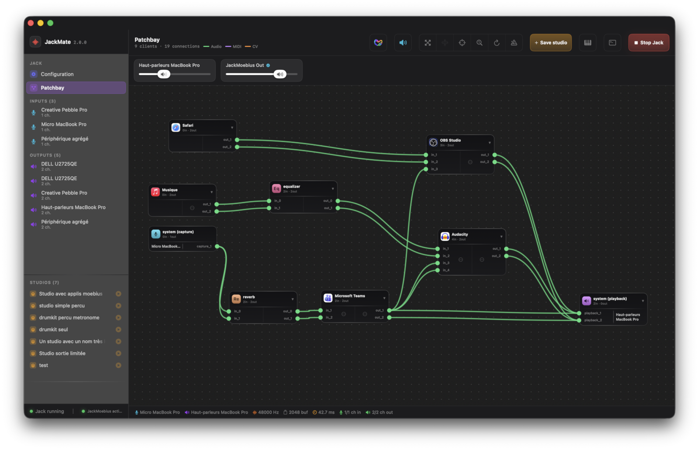The image size is (699, 450).
Task: Reset zoom with the magnifier icon
Action: 479,43
